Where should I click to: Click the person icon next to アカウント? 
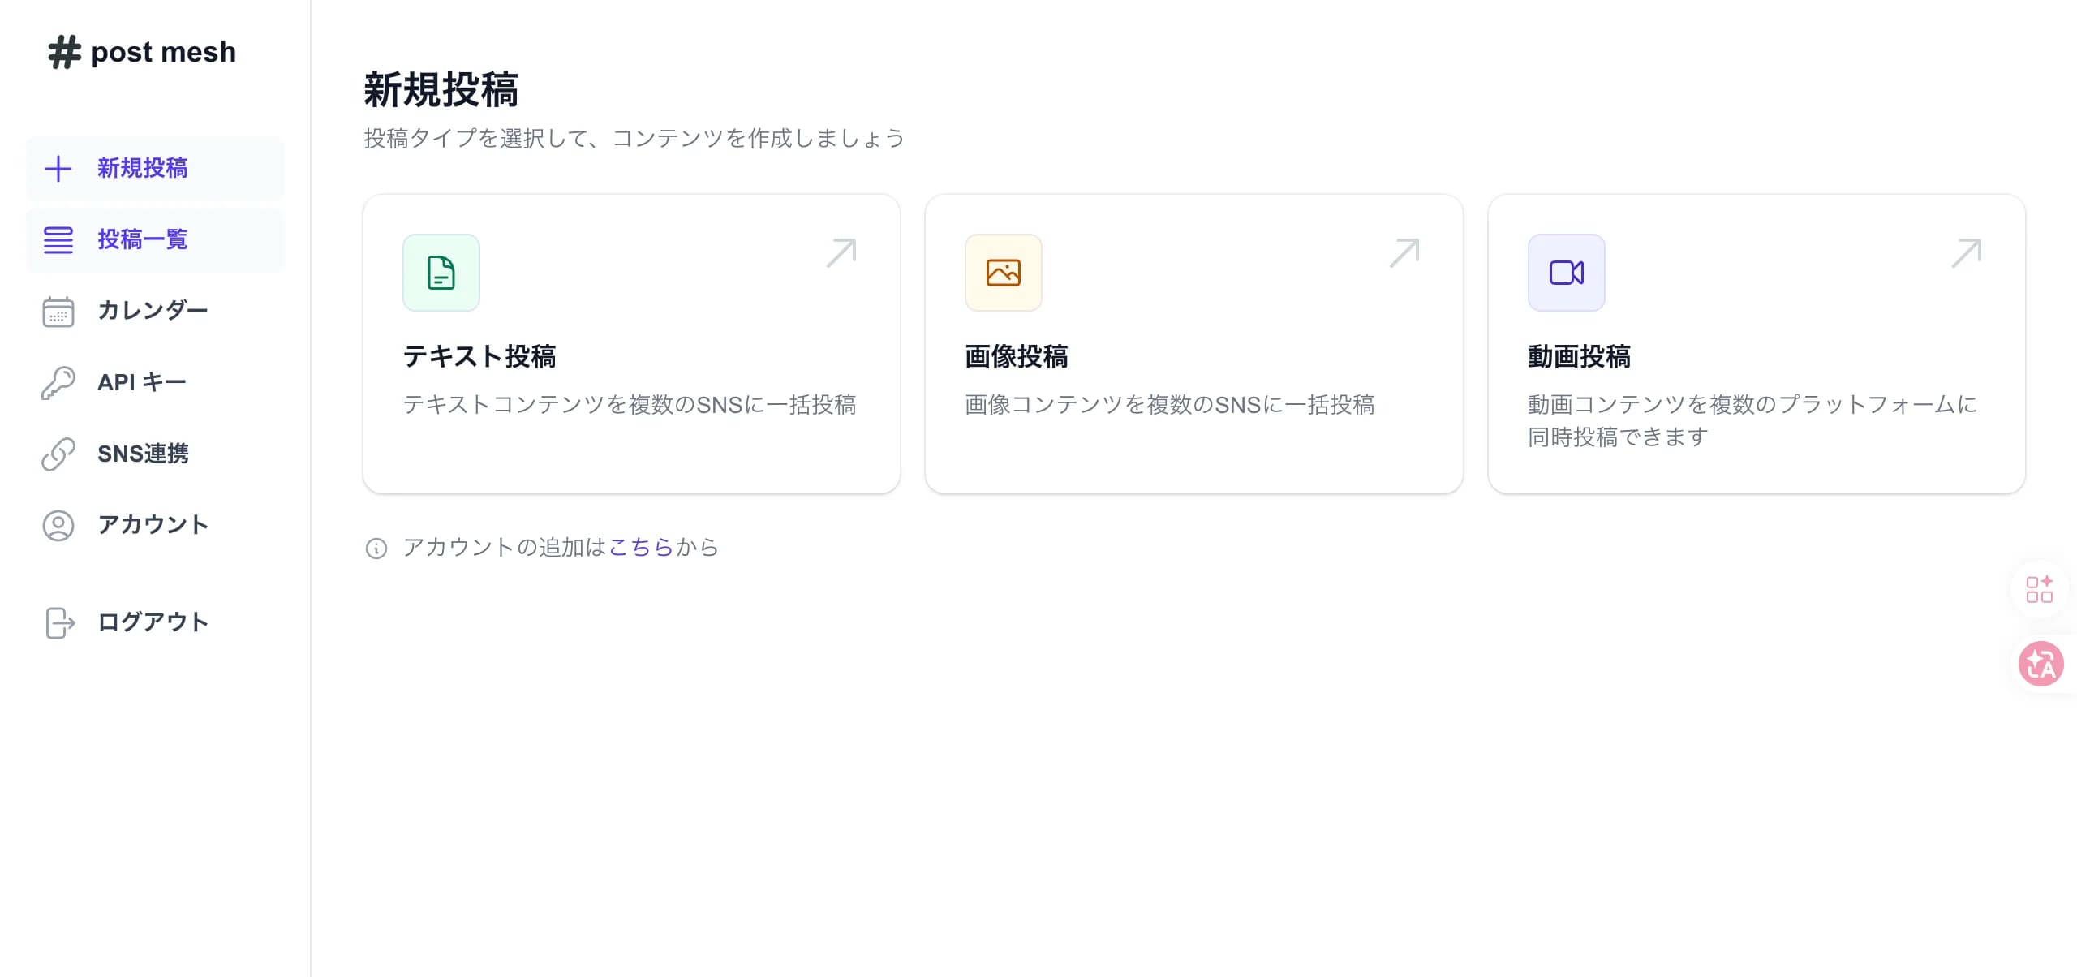point(58,524)
